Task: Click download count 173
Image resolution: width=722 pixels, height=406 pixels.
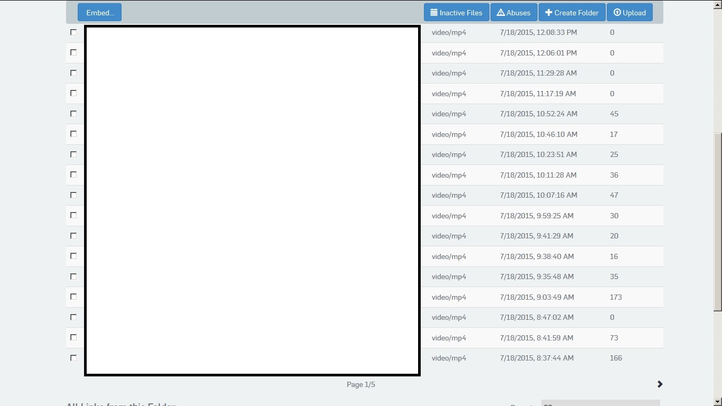Action: click(x=616, y=297)
